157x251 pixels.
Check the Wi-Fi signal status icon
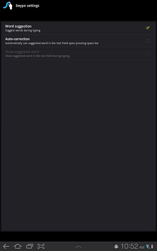[148, 247]
